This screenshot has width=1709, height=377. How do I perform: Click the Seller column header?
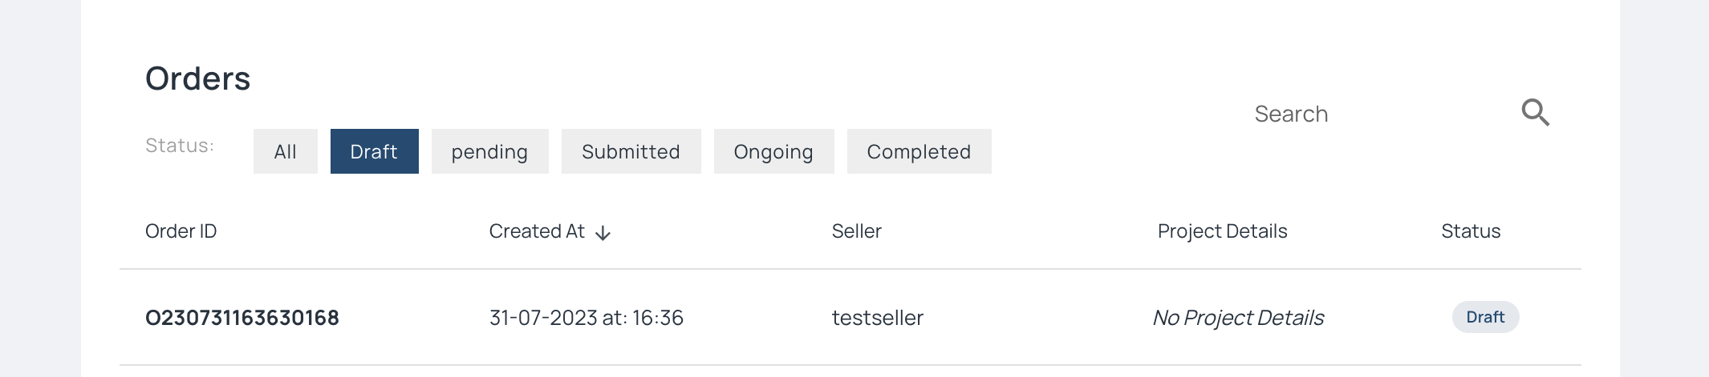pyautogui.click(x=856, y=231)
